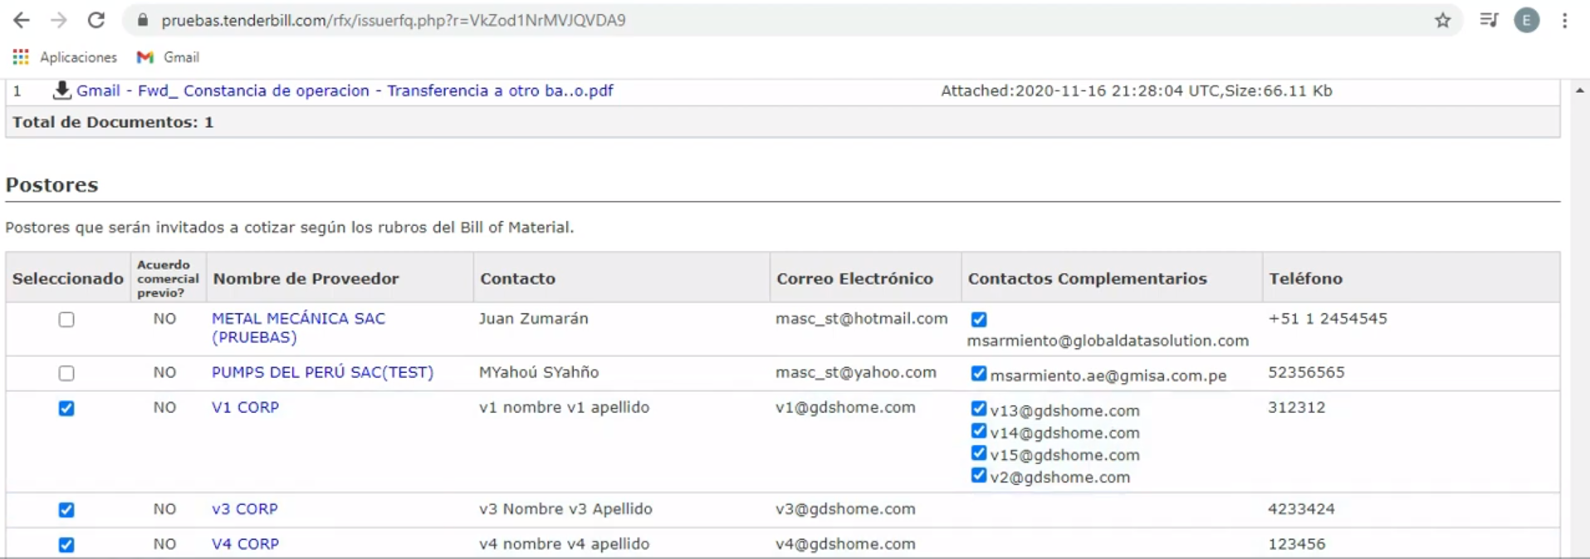
Task: Deselect the v3 CORP supplier checkbox
Action: pyautogui.click(x=66, y=510)
